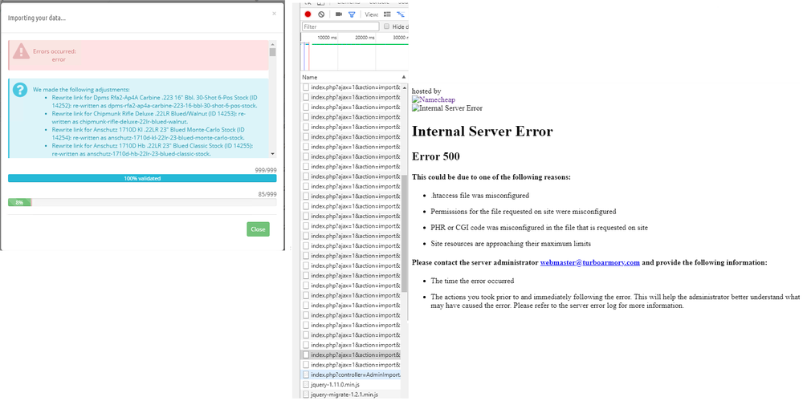Click the sort arrow in the Name column
803x405 pixels.
(404, 77)
